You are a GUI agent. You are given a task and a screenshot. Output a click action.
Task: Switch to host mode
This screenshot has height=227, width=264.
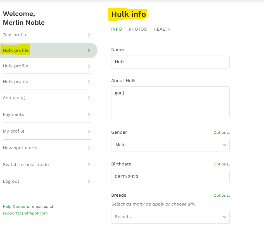47,165
